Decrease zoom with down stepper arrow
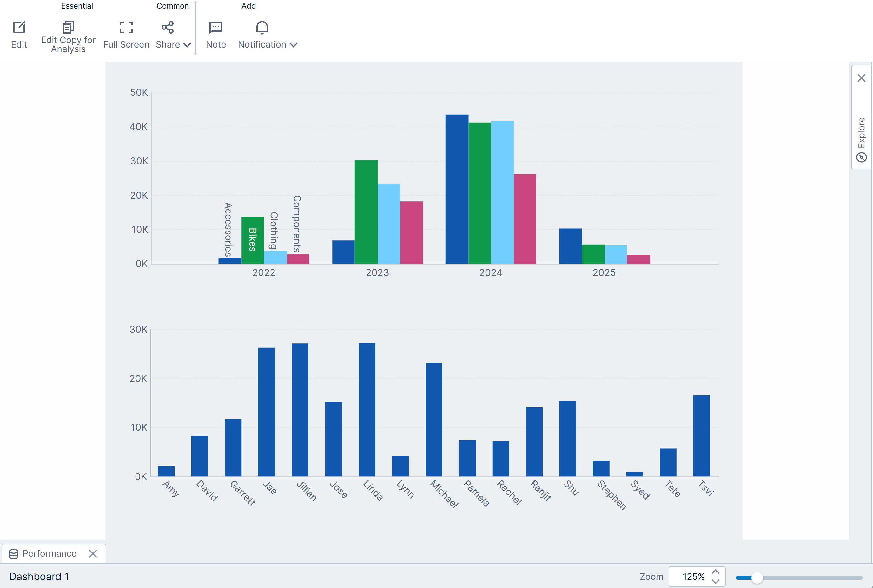The image size is (873, 588). pyautogui.click(x=715, y=581)
